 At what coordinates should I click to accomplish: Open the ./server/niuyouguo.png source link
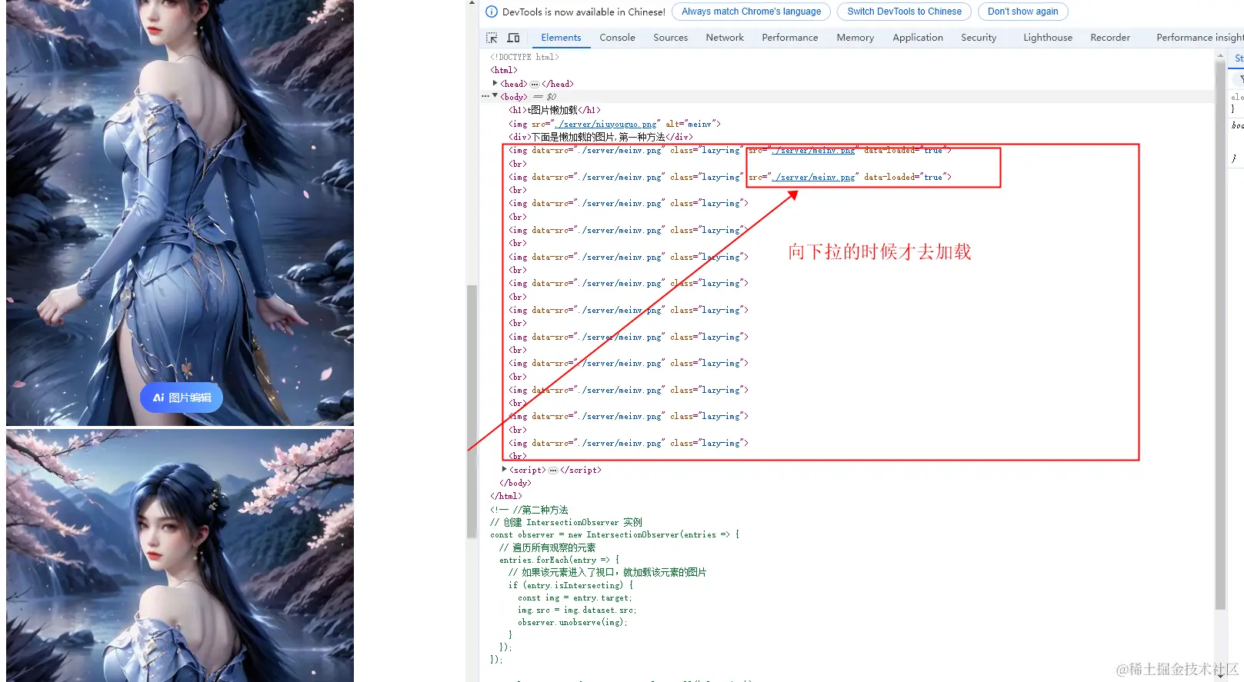coord(605,124)
